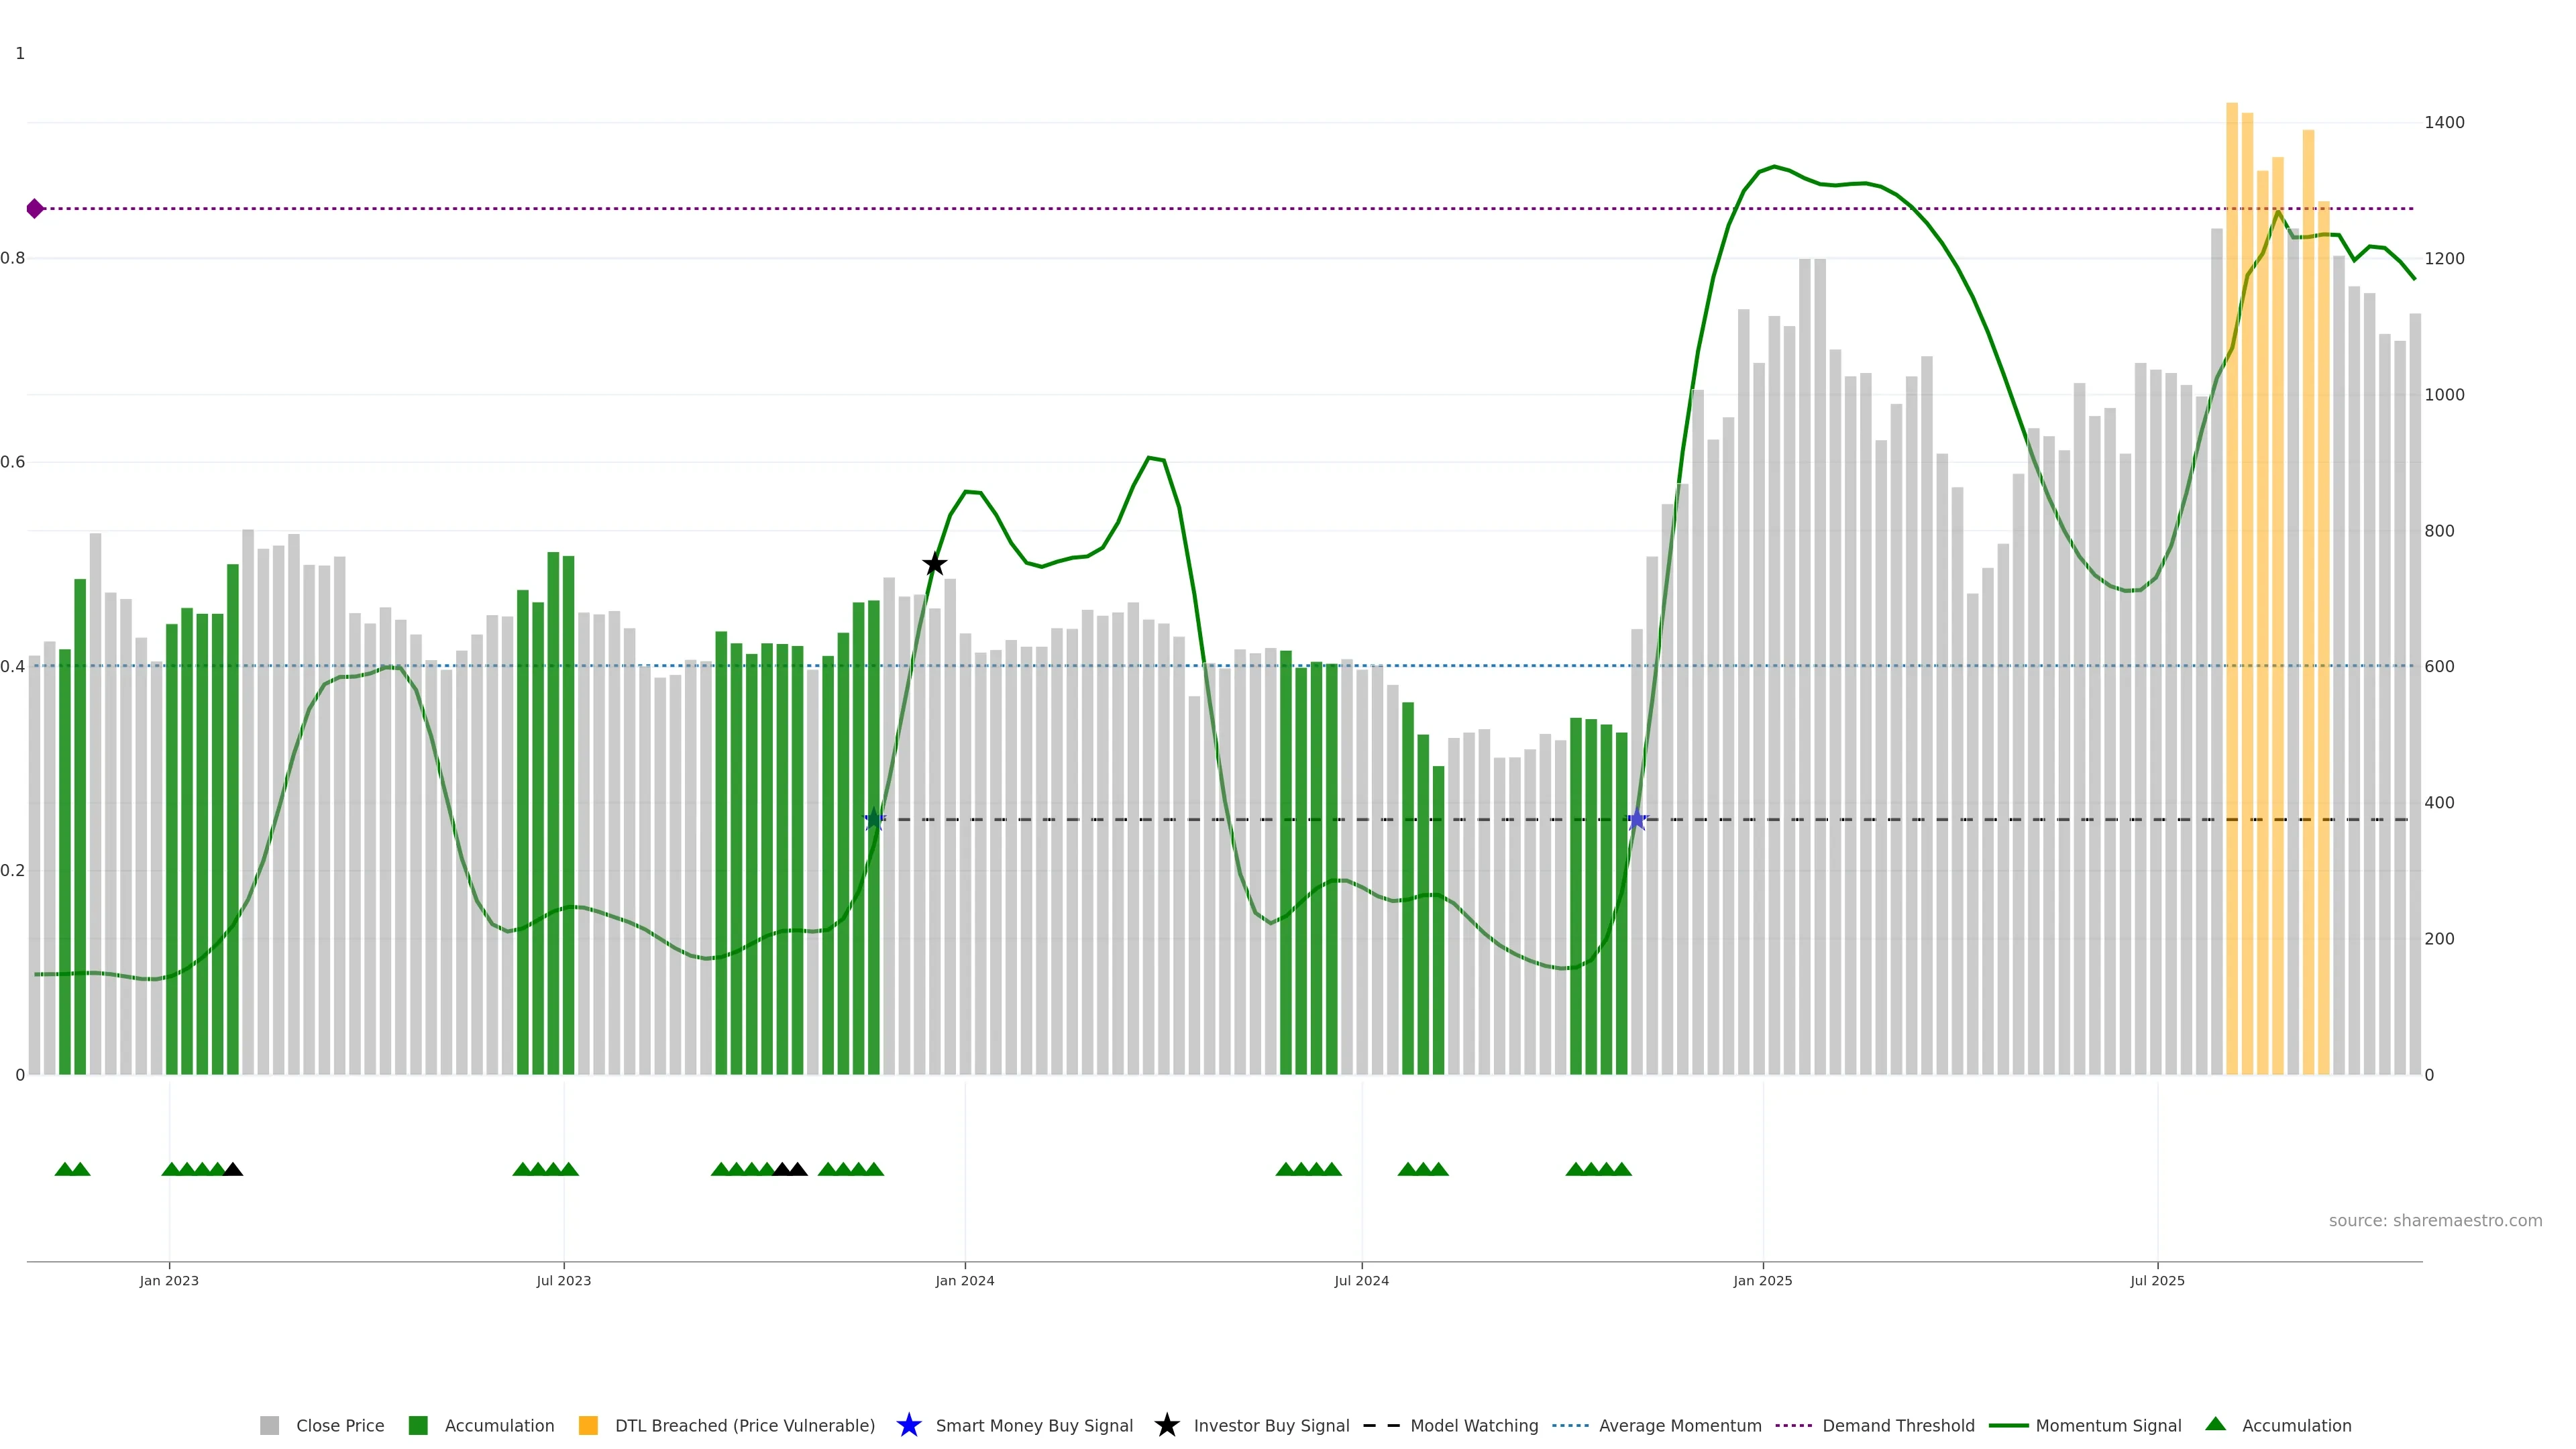
Task: Click the green Accumulation triangle legend icon
Action: [2215, 1424]
